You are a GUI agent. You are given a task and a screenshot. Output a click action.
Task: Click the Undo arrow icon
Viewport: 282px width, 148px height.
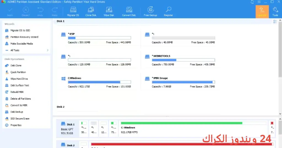pyautogui.click(x=40, y=12)
